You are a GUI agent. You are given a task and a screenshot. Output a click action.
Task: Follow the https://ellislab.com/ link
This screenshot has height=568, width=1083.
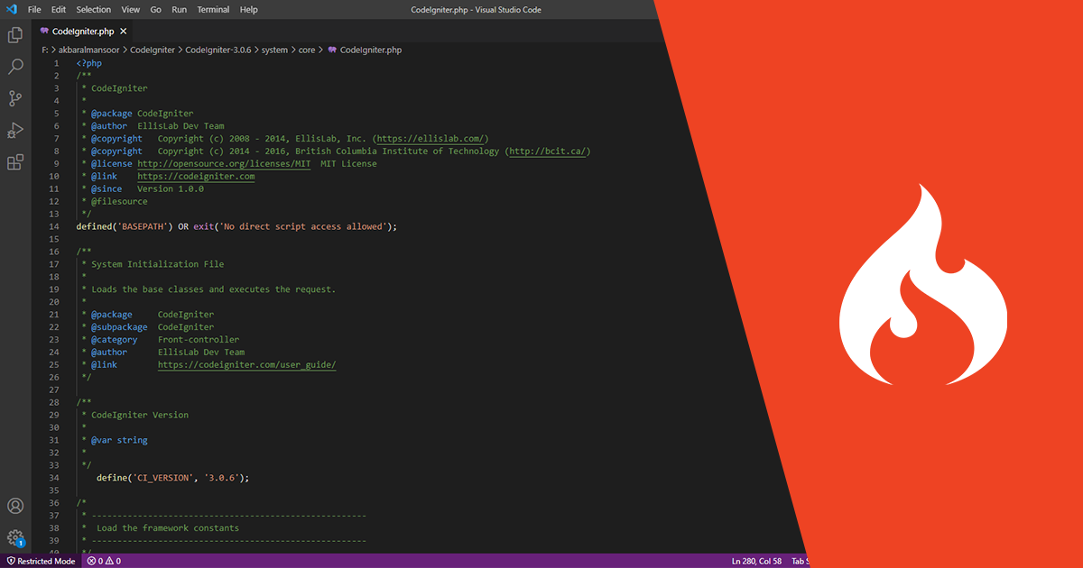tap(431, 139)
